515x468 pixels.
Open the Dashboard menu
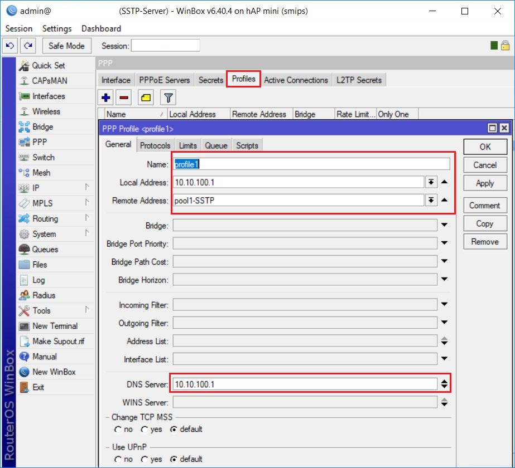(x=101, y=28)
